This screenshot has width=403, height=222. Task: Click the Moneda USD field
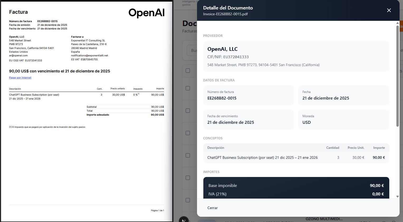tap(343, 120)
